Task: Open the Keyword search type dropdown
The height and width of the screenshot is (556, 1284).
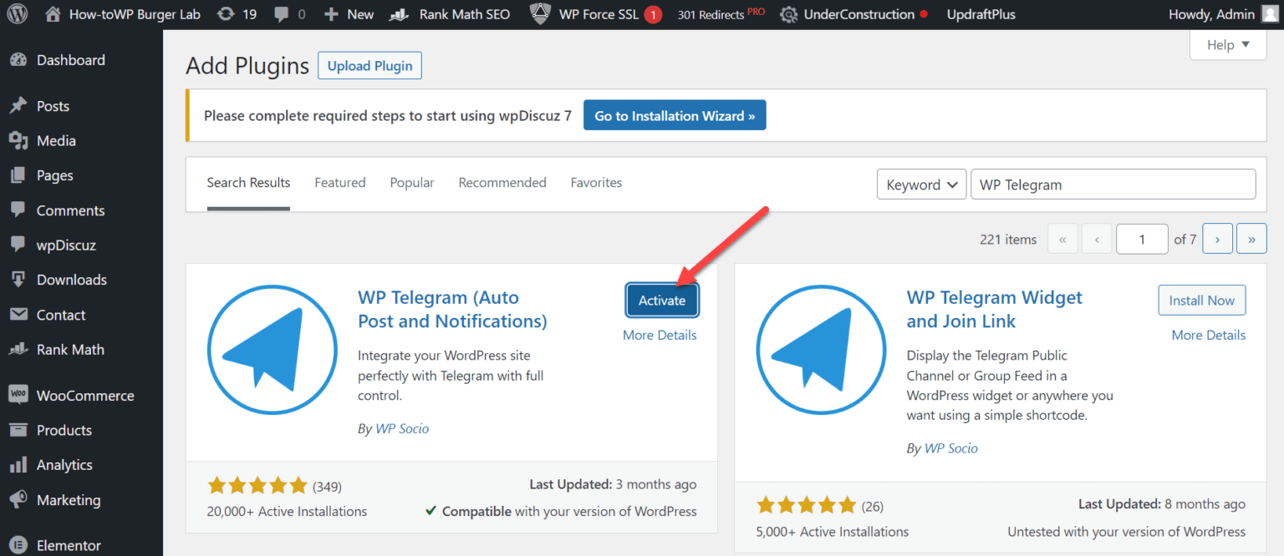Action: pyautogui.click(x=921, y=184)
